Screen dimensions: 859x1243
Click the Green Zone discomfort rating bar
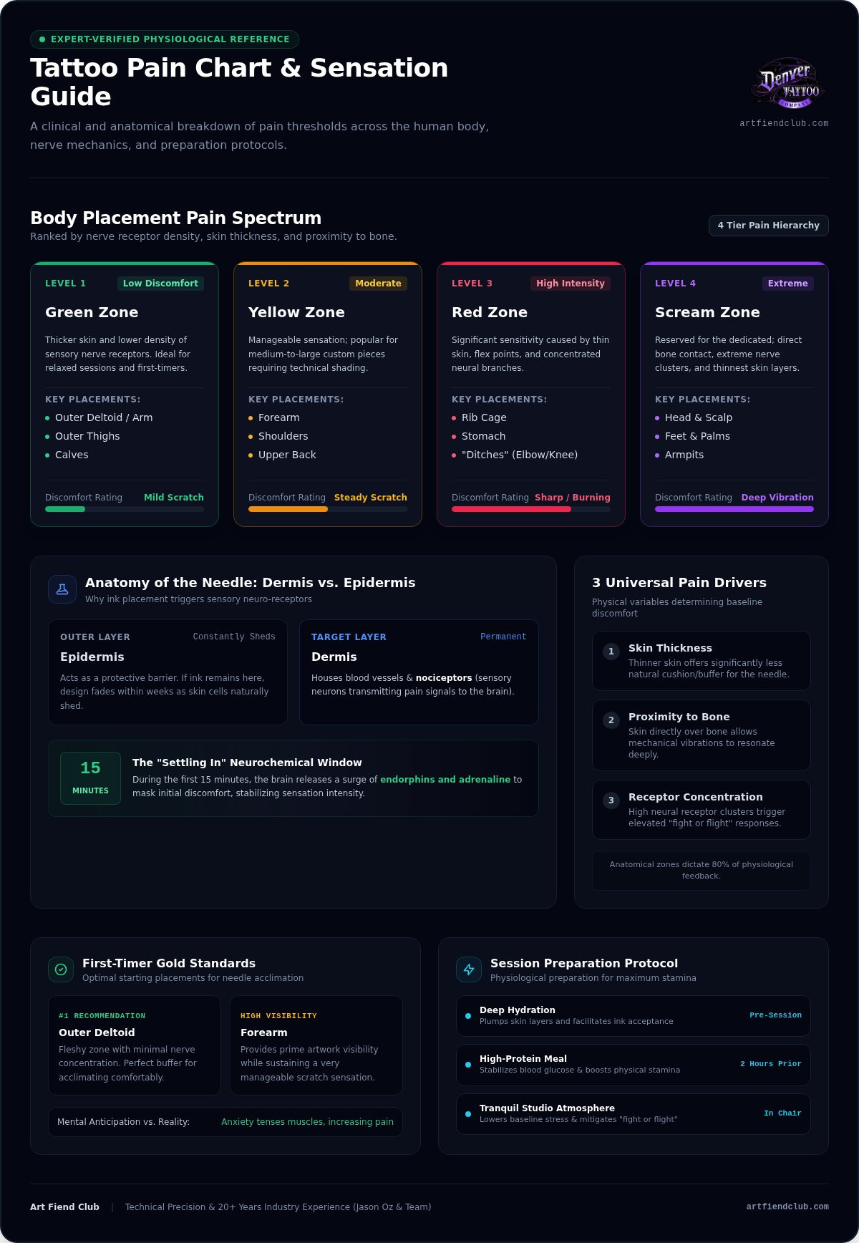point(125,509)
